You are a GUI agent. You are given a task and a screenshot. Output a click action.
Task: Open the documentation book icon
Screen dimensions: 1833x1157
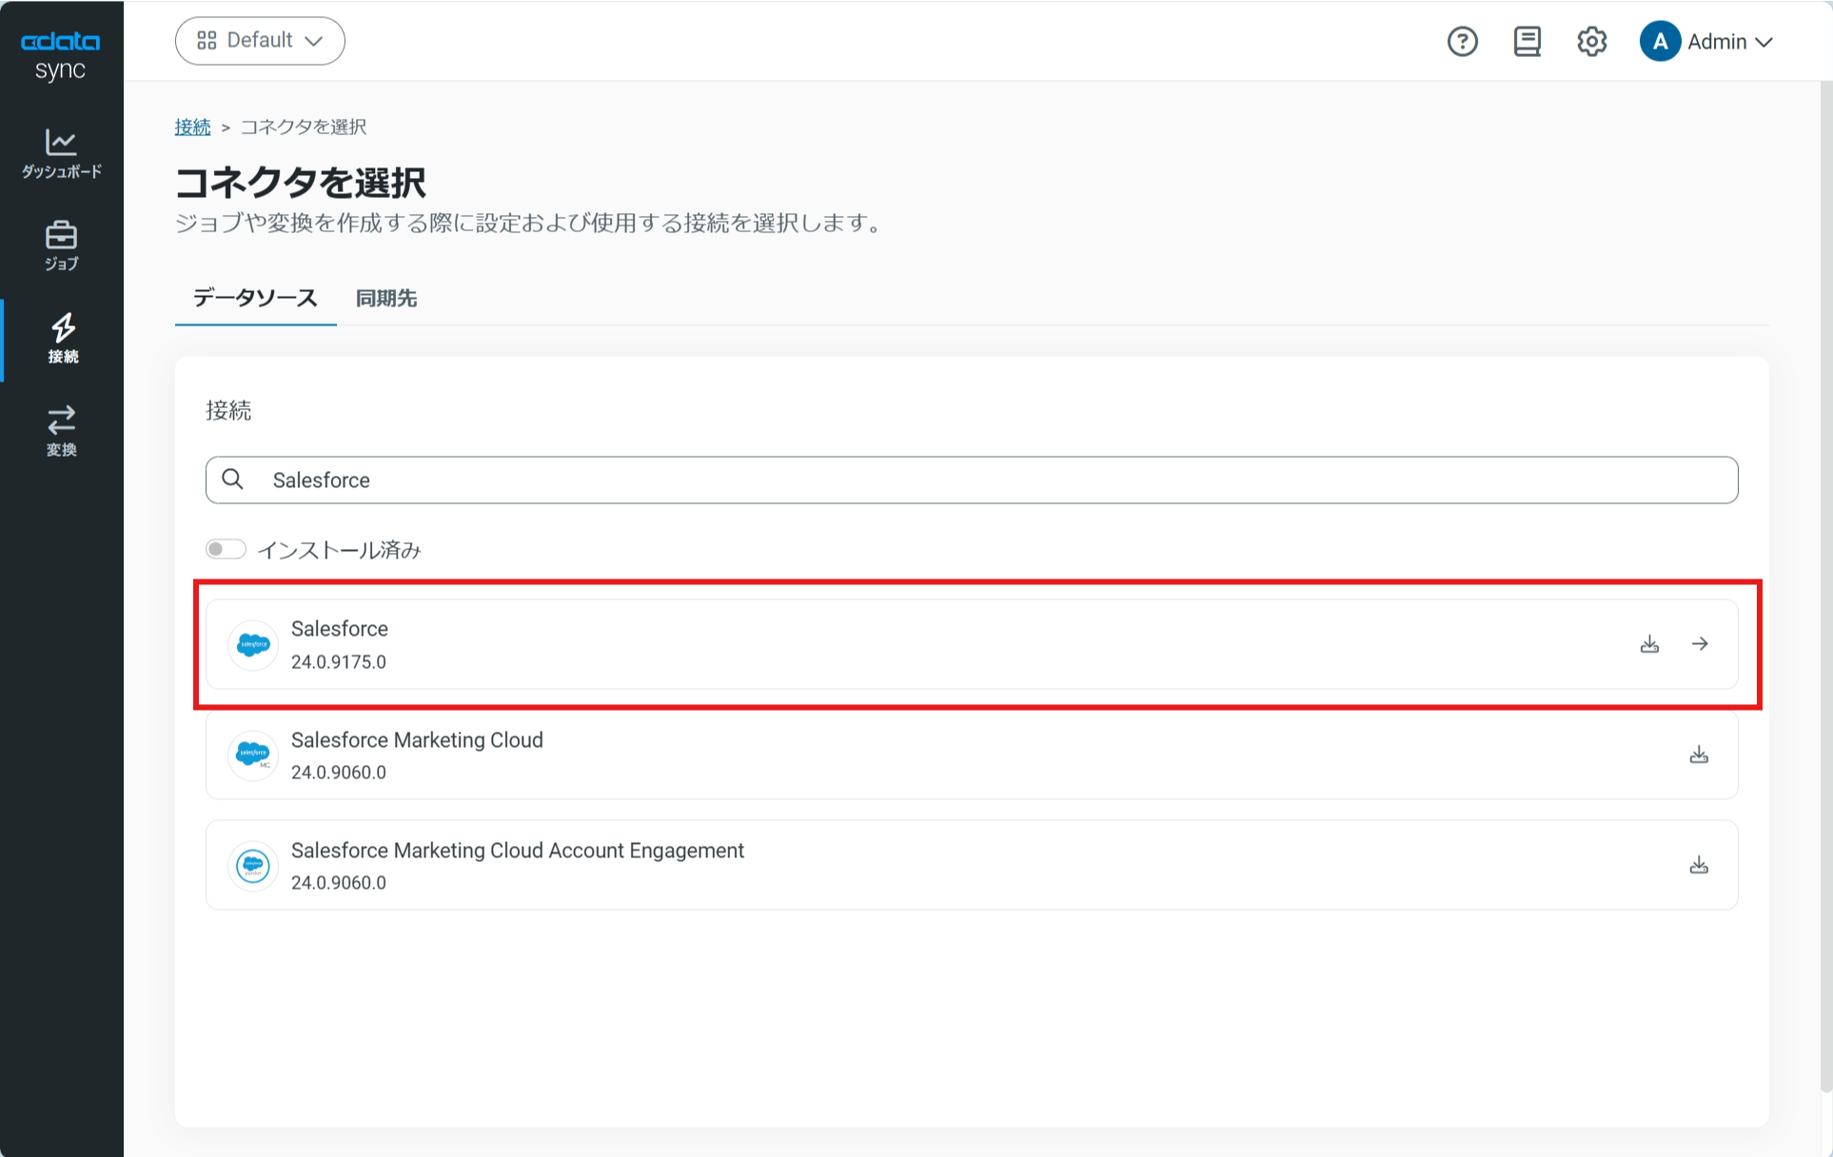click(x=1527, y=42)
